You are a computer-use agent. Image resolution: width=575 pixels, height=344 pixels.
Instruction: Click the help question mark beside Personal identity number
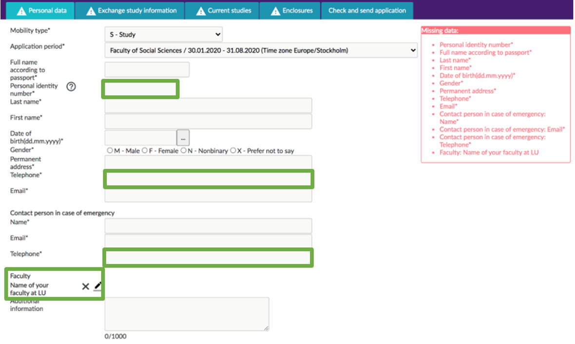point(71,87)
